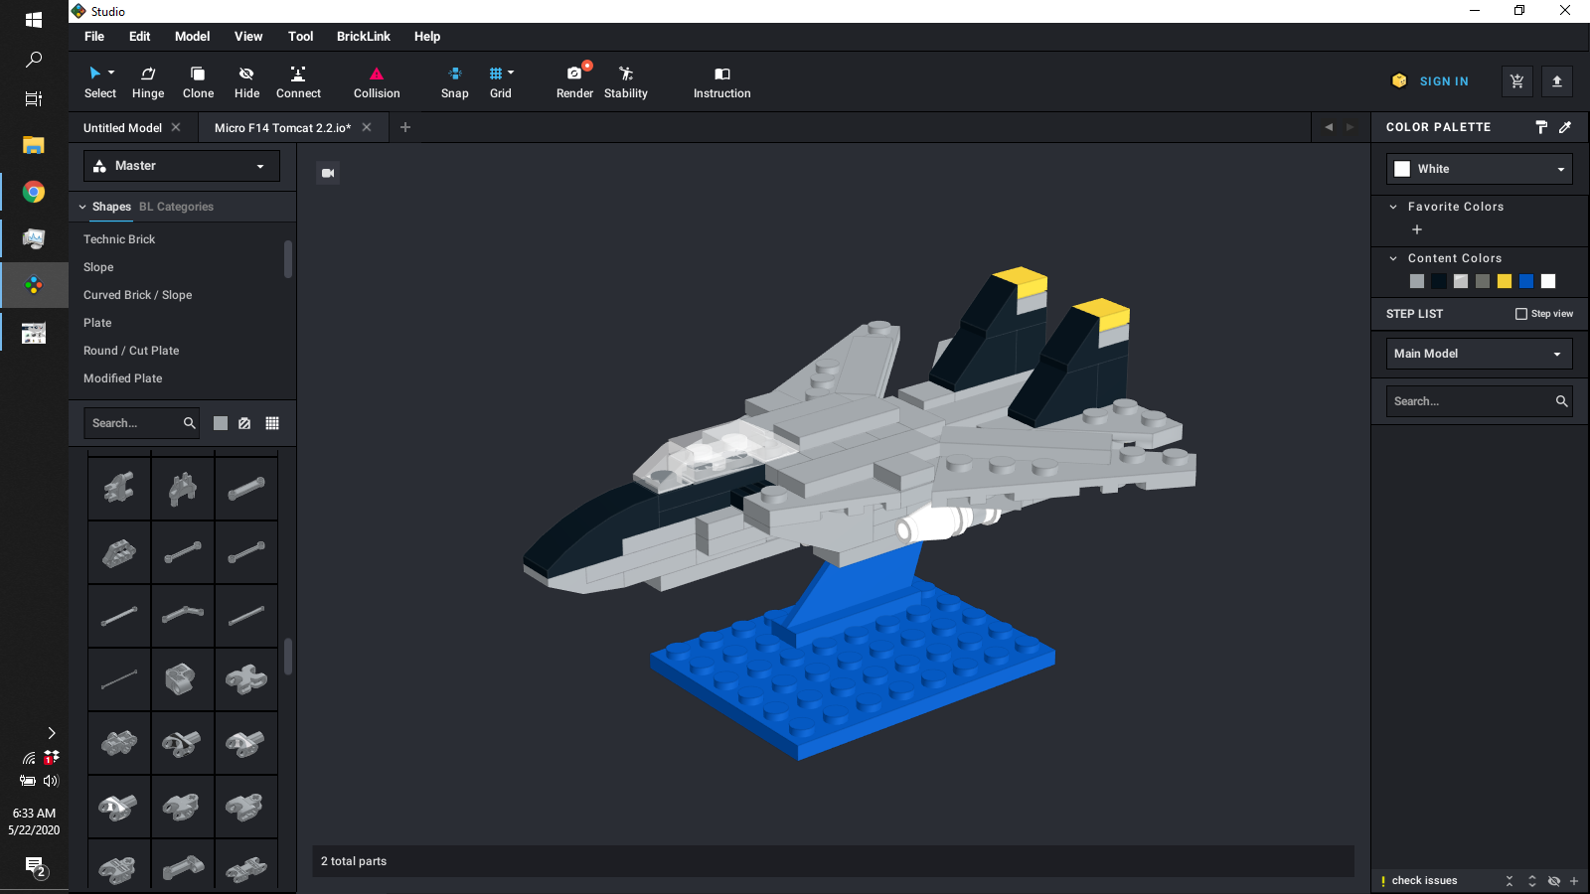Open the Master palette dropdown
The height and width of the screenshot is (894, 1590).
pos(182,166)
